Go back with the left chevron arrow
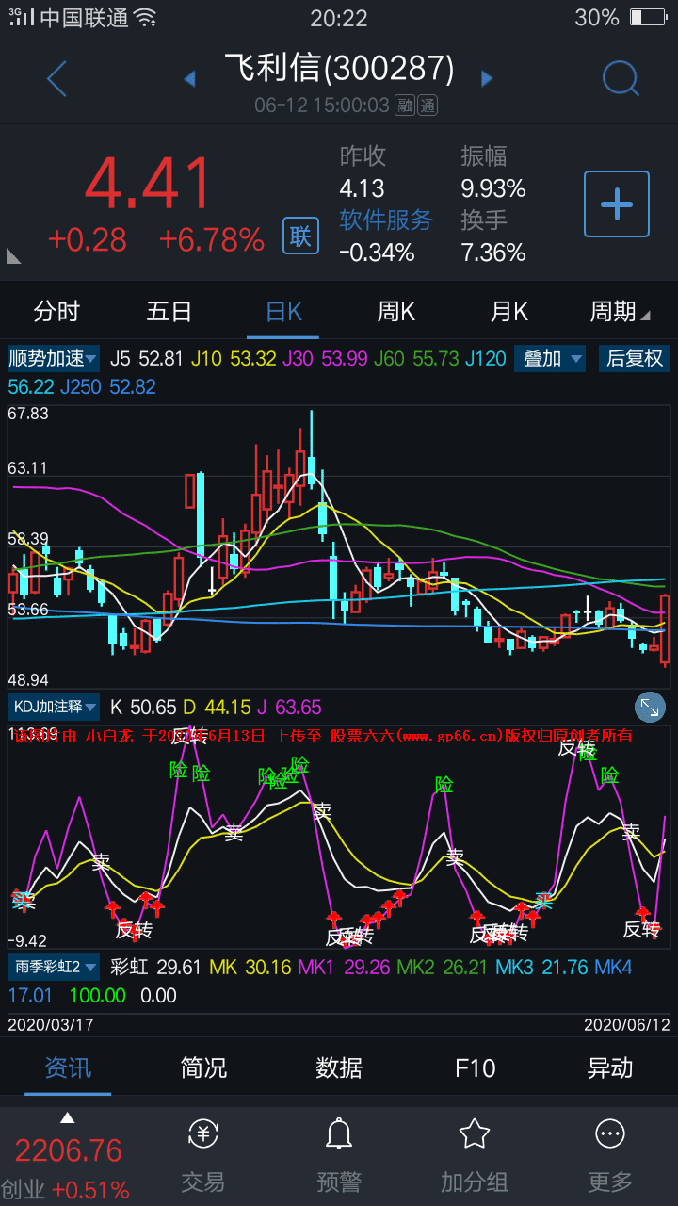 point(56,79)
